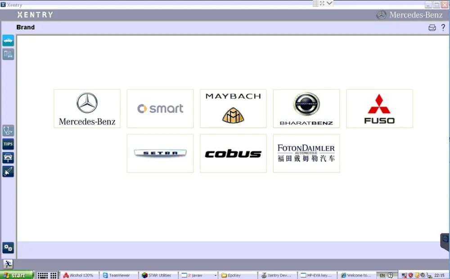Click the fullscreen arrows icon in title bar
The width and height of the screenshot is (450, 279).
(x=322, y=4)
